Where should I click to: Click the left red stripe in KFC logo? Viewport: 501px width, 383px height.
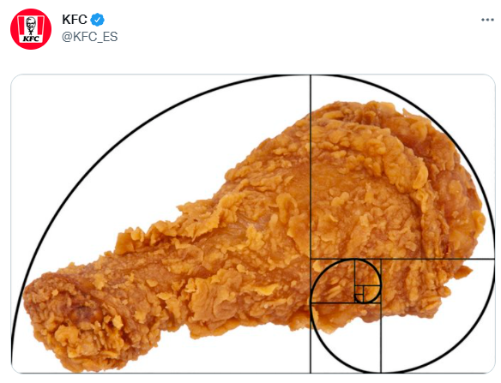tap(21, 26)
